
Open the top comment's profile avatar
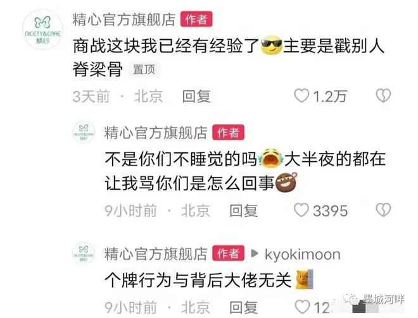[x=42, y=30]
